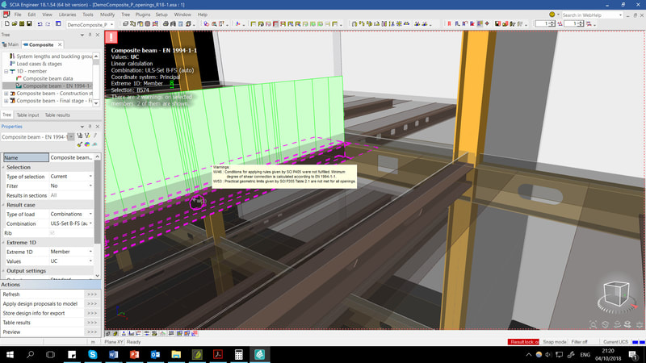Open Calculator from the taskbar
The width and height of the screenshot is (646, 363).
point(238,354)
